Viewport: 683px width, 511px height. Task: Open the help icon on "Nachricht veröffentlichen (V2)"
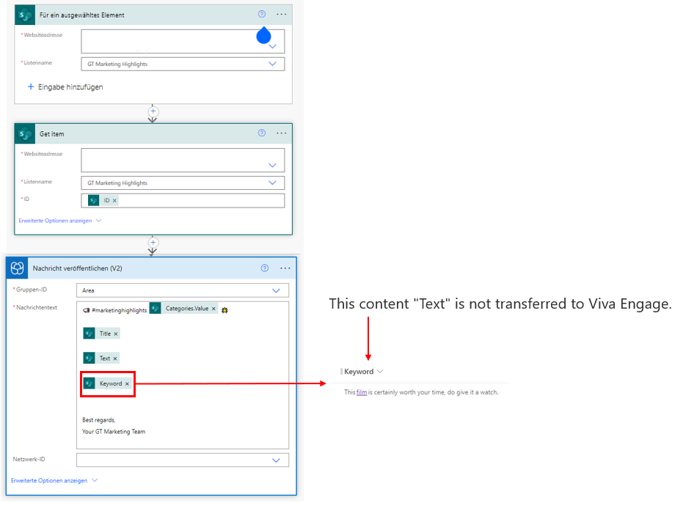[264, 268]
